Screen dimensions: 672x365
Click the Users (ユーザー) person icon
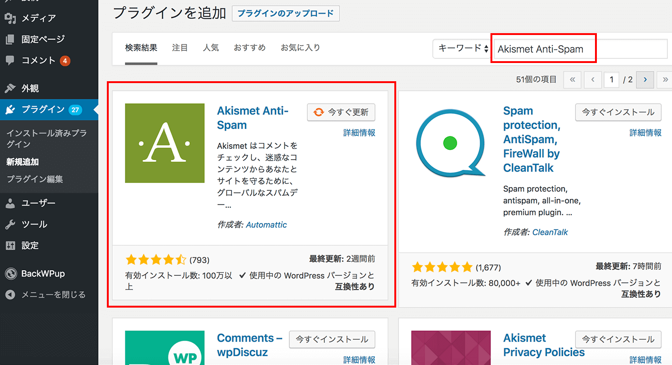10,204
